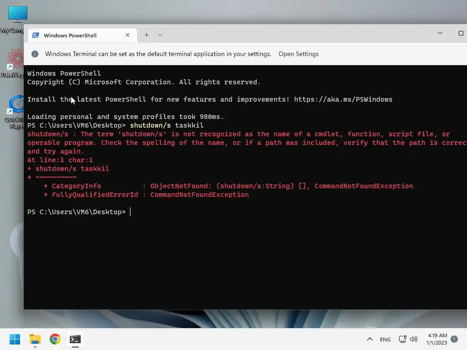467x350 pixels.
Task: Open the Windows Start menu
Action: pyautogui.click(x=15, y=339)
